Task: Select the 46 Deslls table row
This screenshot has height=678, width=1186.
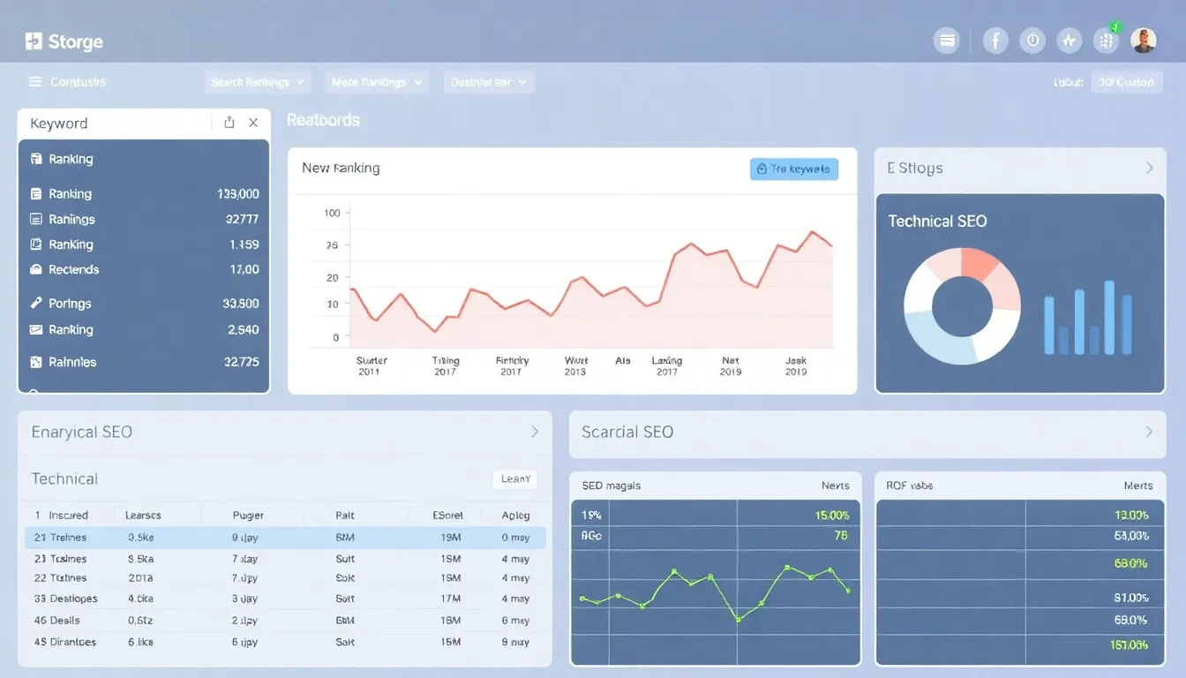Action: click(285, 621)
